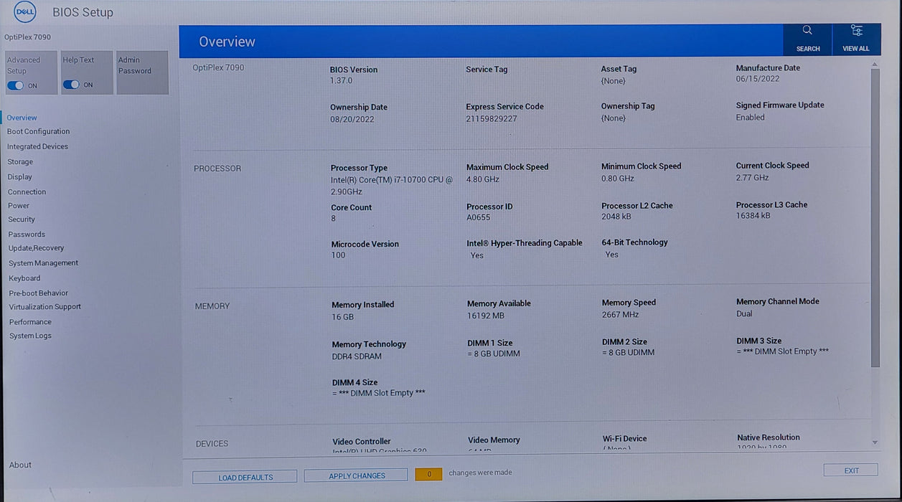Click the Express Service Code 21159829227
Image resolution: width=902 pixels, height=502 pixels.
coord(492,119)
